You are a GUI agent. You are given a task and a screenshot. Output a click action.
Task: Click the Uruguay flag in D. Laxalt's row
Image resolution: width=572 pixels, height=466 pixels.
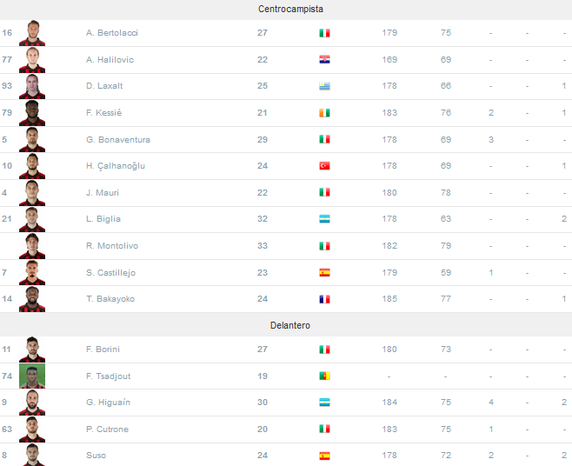[x=324, y=86]
